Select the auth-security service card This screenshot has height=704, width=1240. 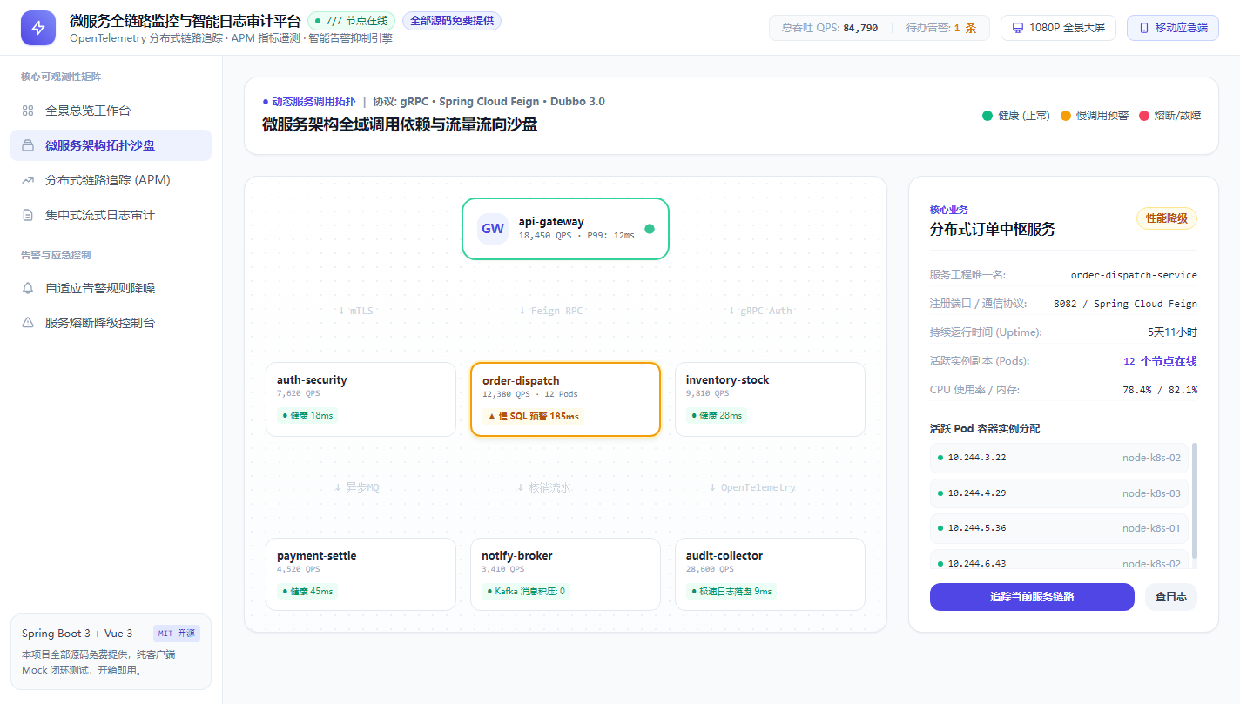click(361, 399)
